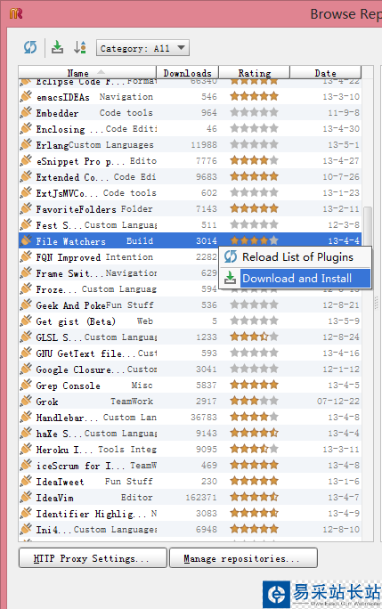Select the Geek And Poke plugin name
Viewport: 382px width, 609px height.
point(69,305)
